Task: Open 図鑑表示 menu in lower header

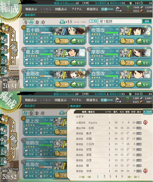Action: [x=61, y=100]
